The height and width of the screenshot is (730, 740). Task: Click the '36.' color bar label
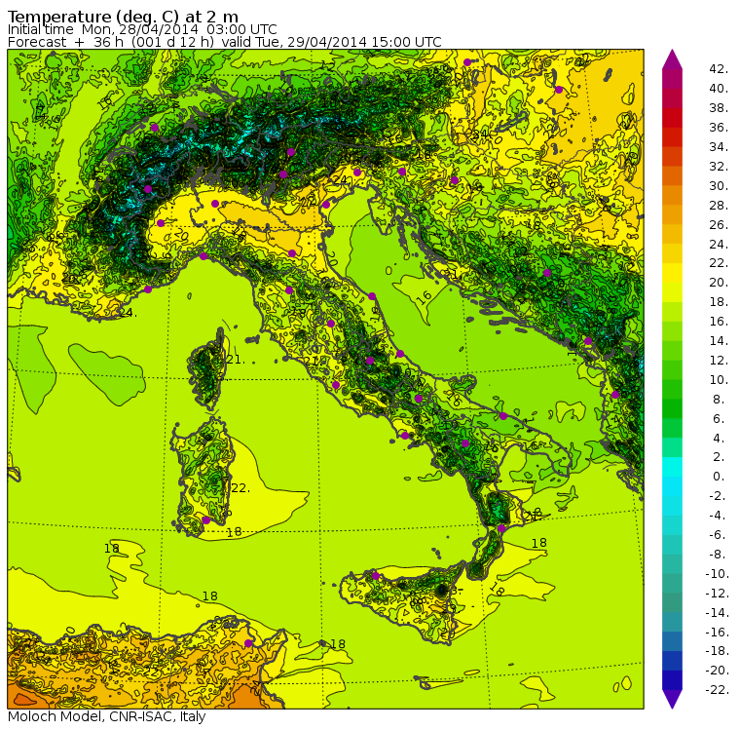tap(719, 128)
